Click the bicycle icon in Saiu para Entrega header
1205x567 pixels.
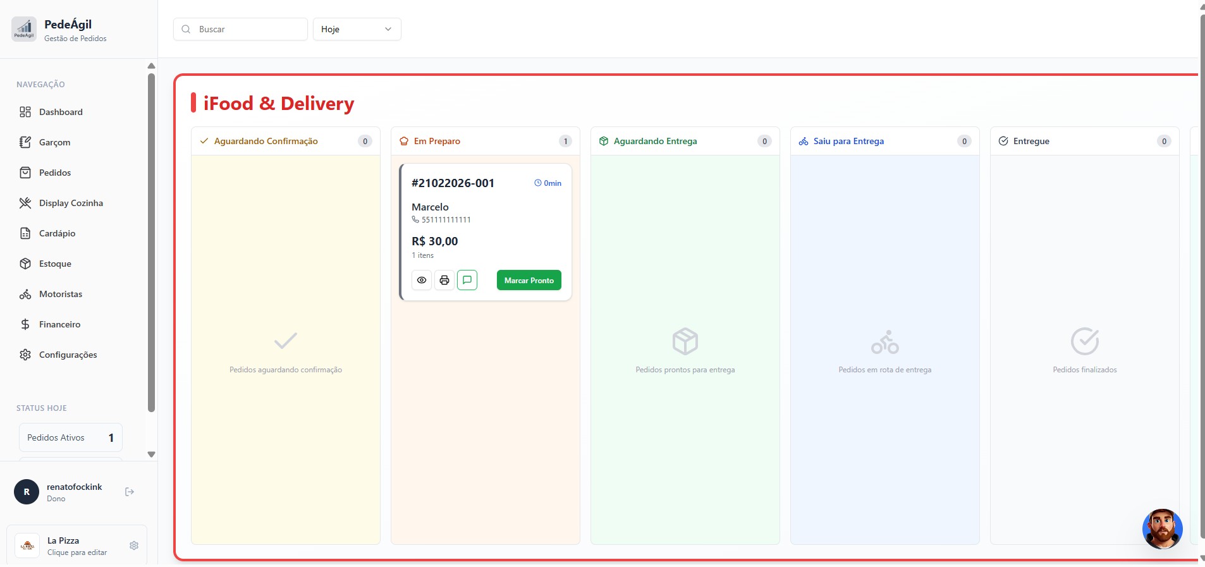pos(803,142)
